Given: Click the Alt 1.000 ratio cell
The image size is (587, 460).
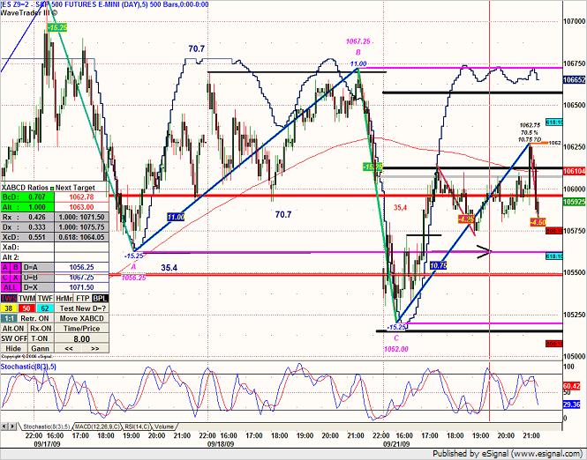Looking at the screenshot, I should click(27, 207).
